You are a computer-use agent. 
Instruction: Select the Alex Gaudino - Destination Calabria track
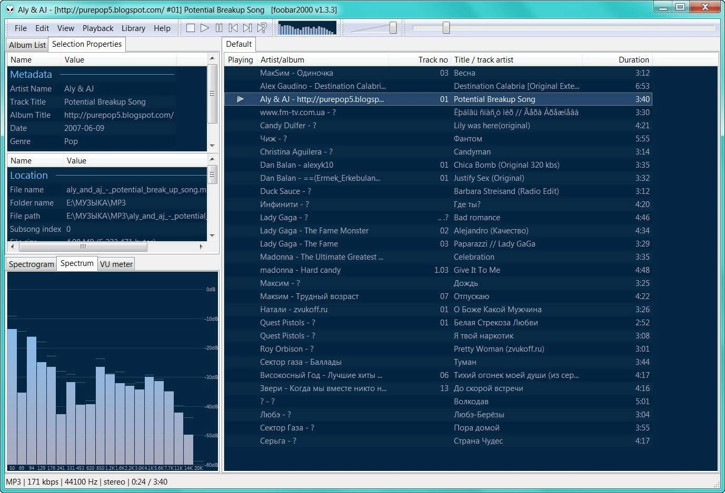438,86
